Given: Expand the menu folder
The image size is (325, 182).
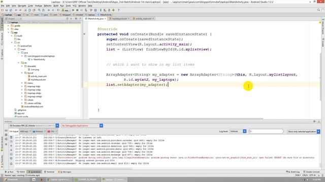Looking at the screenshot, I should pos(22,83).
